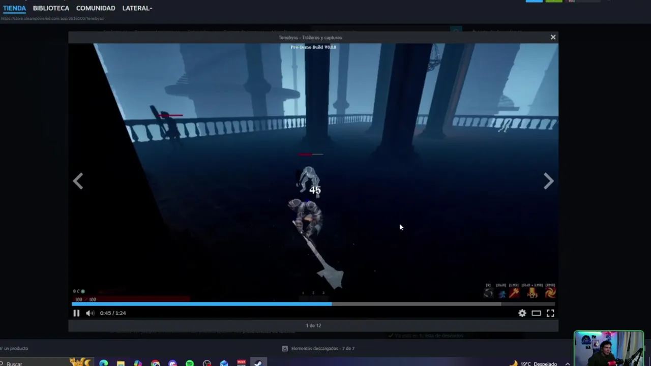
Task: Click the 0:45 / 1:24 timestamp
Action: 113,313
